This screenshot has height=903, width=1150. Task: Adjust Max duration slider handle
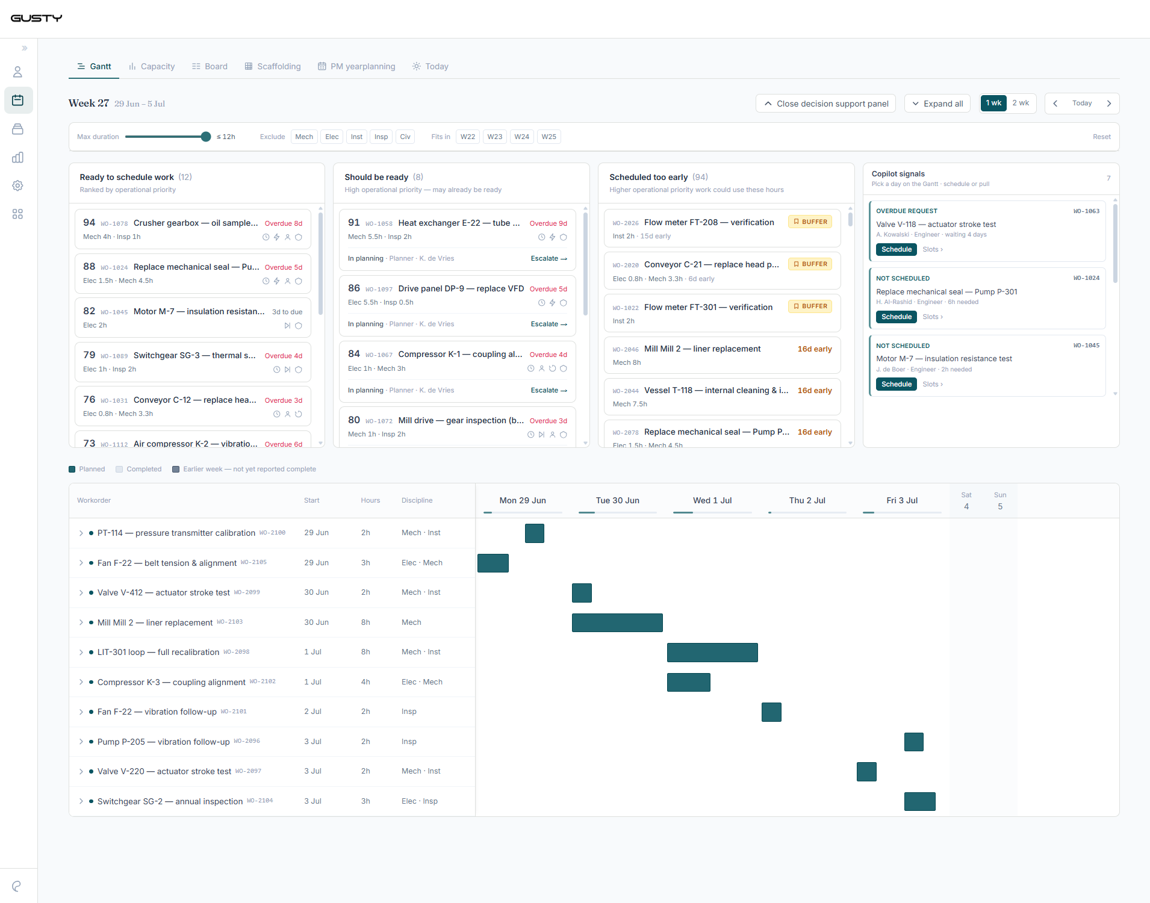(x=206, y=137)
